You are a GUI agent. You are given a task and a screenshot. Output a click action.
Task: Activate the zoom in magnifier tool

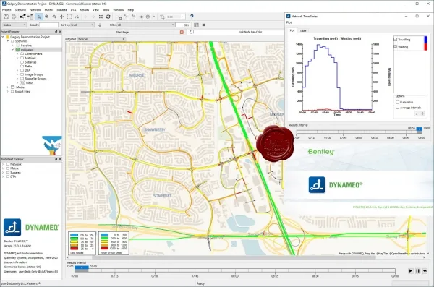pos(47,17)
